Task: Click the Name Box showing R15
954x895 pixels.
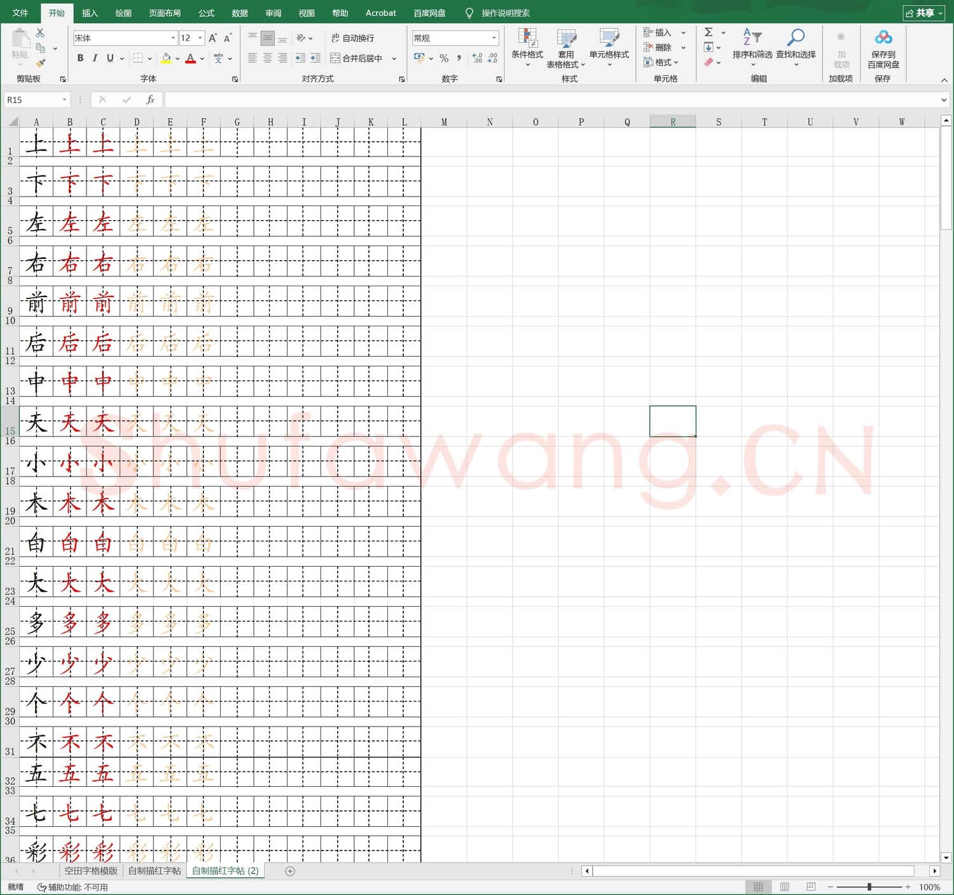Action: (36, 100)
